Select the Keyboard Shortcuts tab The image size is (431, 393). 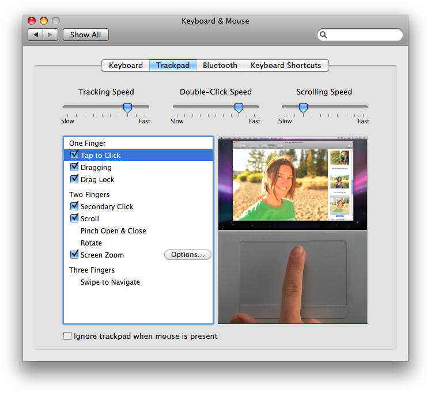286,66
